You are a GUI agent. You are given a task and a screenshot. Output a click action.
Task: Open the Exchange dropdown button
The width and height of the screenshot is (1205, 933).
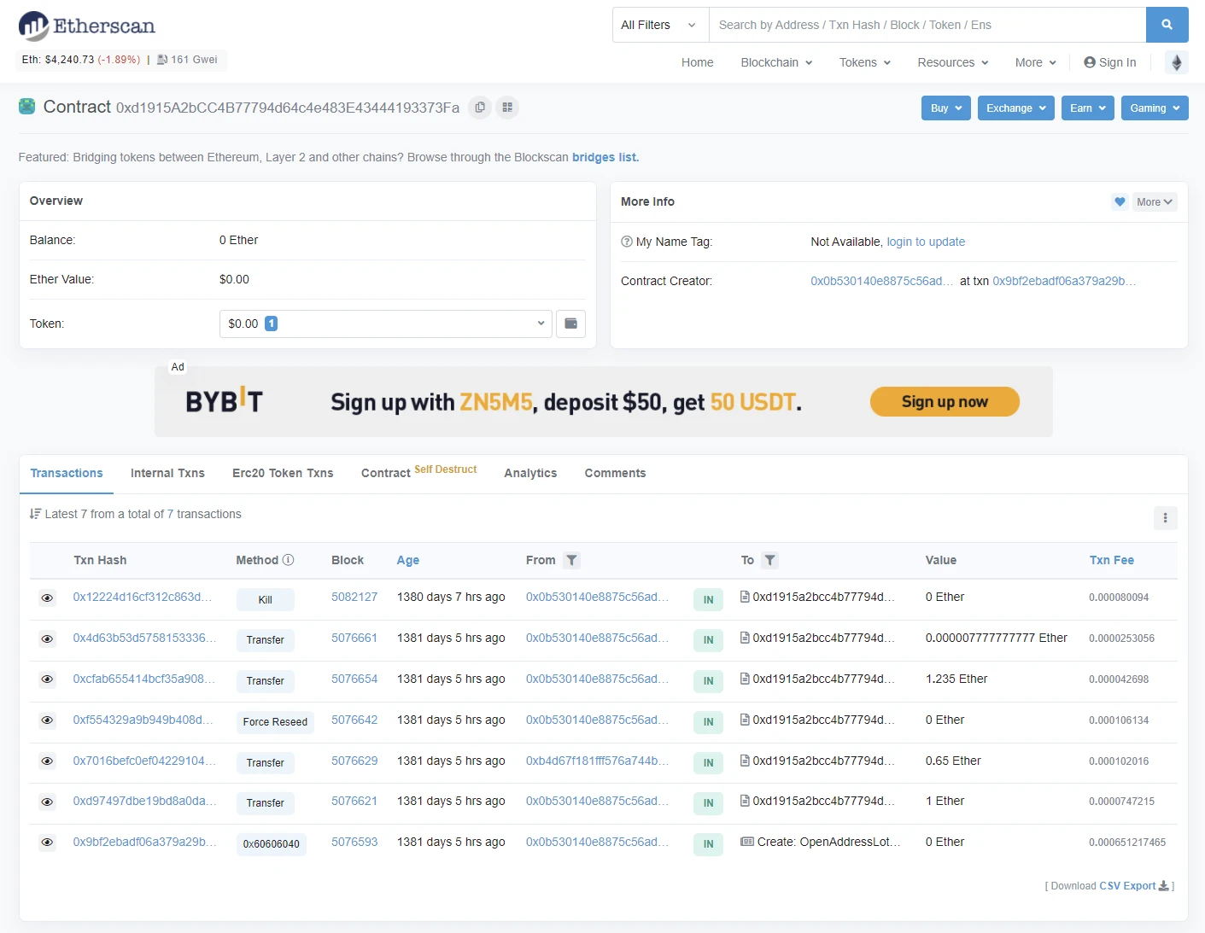click(1016, 108)
